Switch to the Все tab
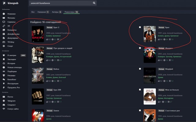 tap(33, 12)
